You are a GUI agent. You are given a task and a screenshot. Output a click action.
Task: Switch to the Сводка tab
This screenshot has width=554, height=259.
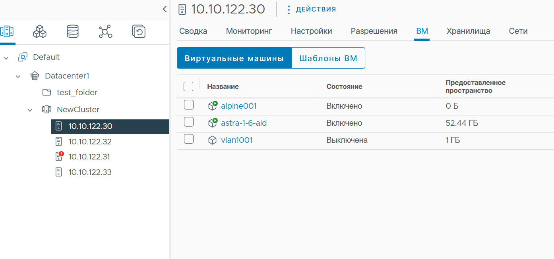(x=193, y=31)
